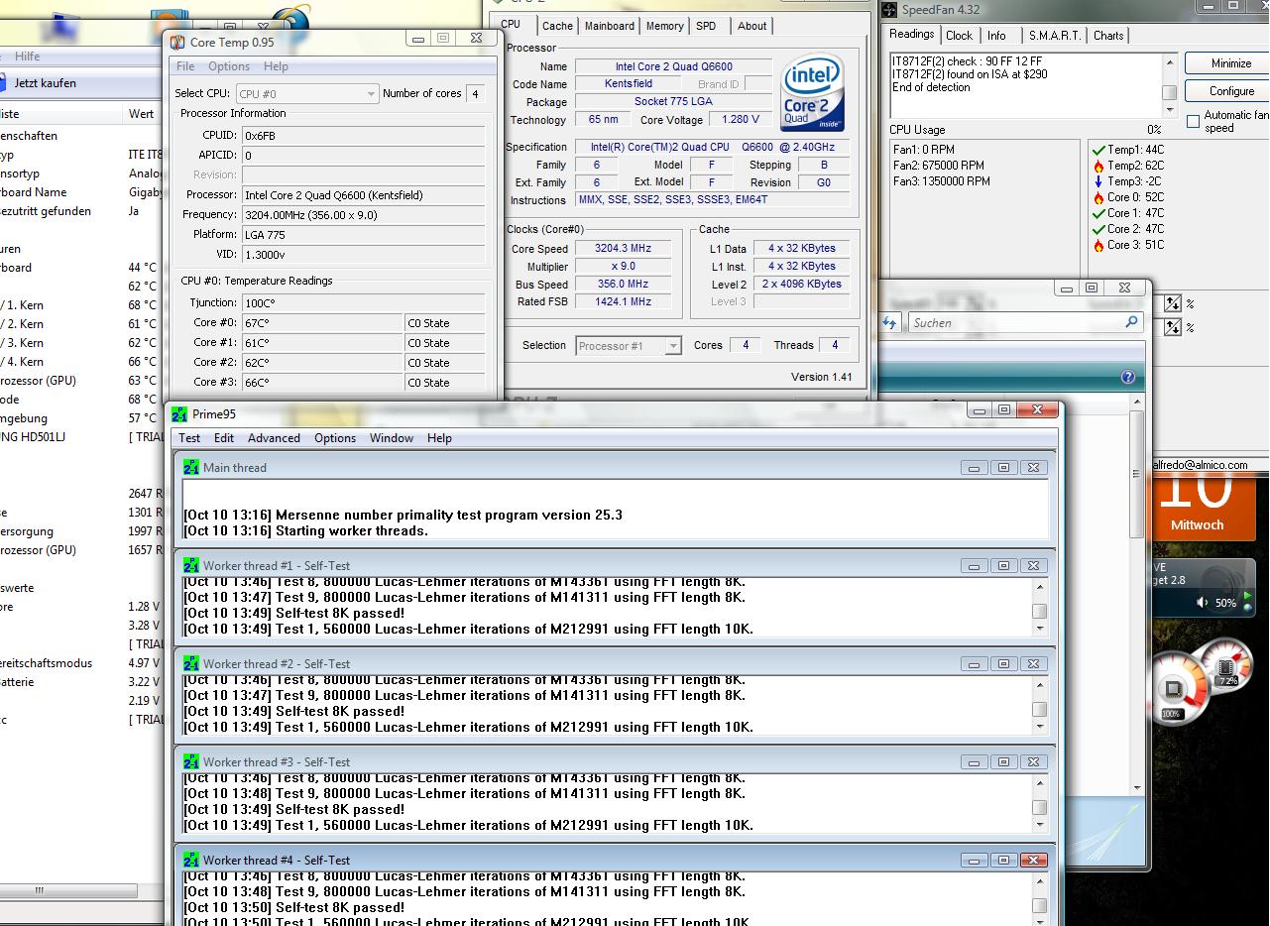Open the Help menu in Core Temp
Screen dimensions: 1270x926
(x=276, y=66)
